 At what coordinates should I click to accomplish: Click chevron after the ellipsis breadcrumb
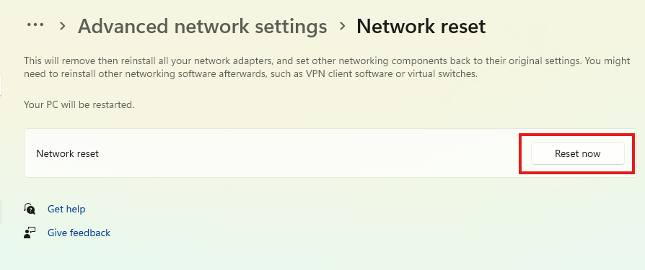(x=63, y=26)
